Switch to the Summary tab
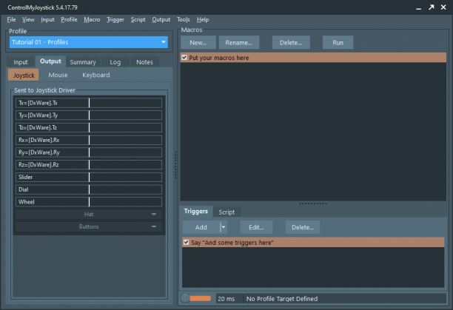This screenshot has height=310, width=453. click(x=83, y=62)
